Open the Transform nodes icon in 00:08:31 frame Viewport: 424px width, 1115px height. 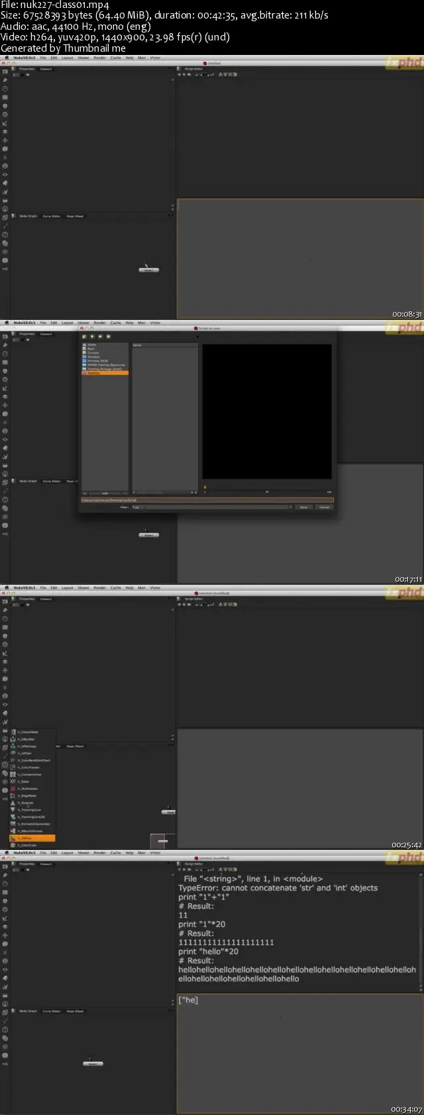(5, 140)
